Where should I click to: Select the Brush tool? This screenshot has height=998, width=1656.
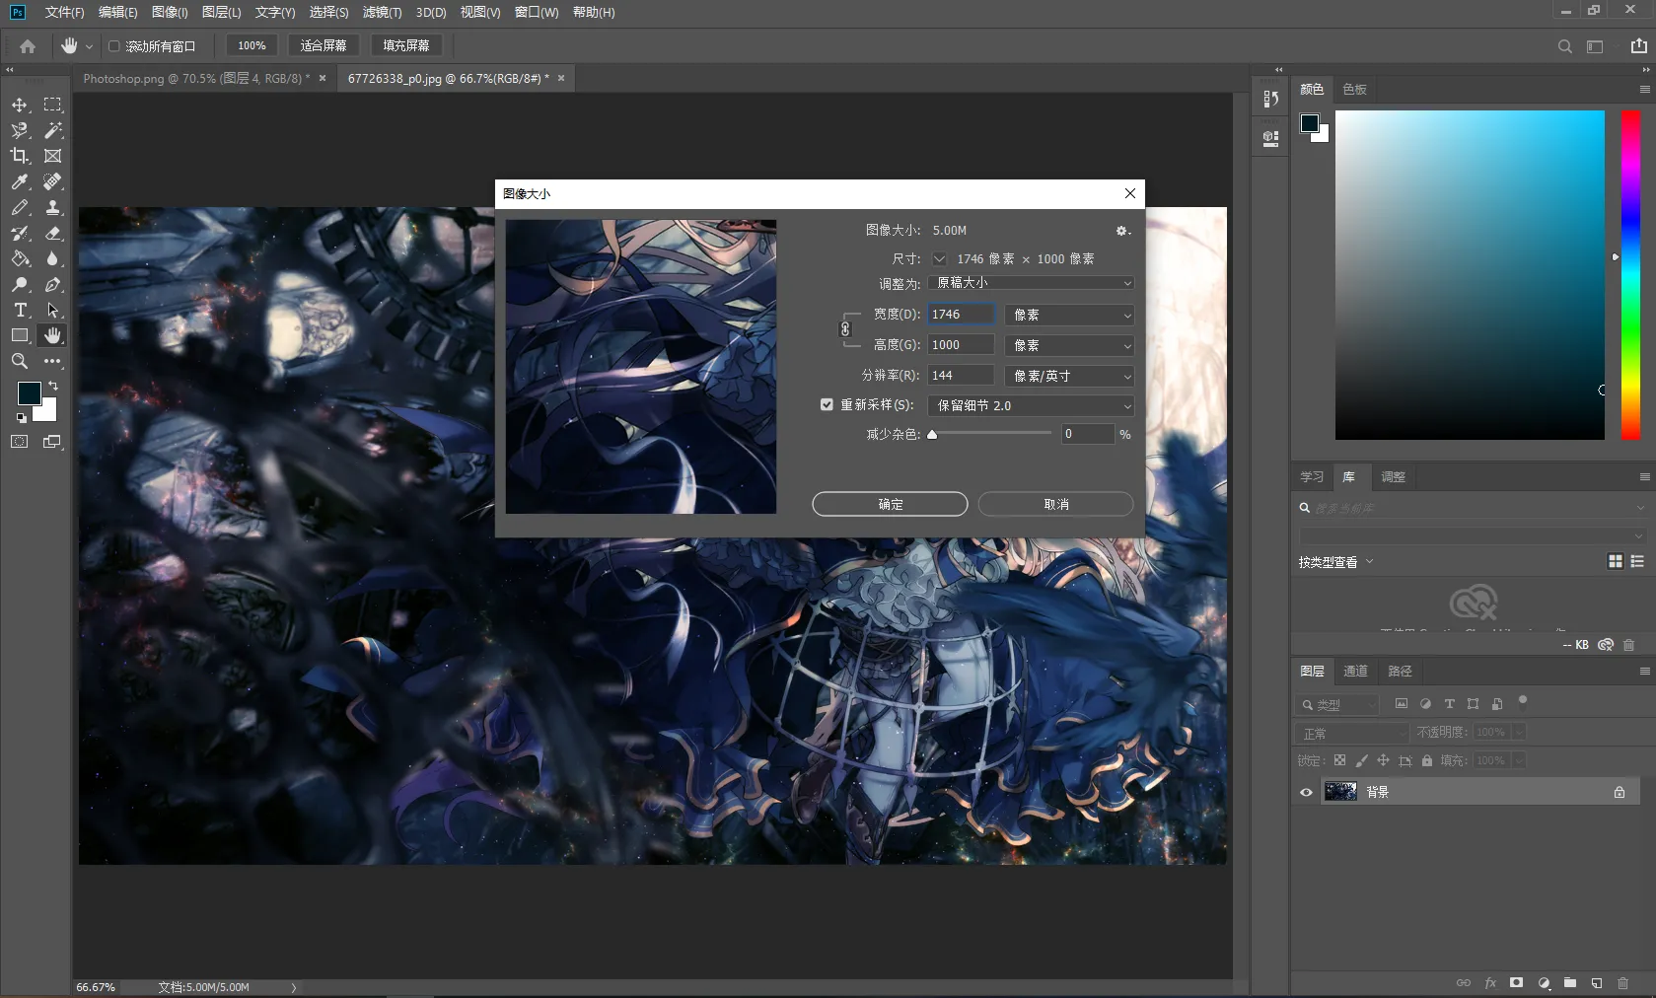20,207
